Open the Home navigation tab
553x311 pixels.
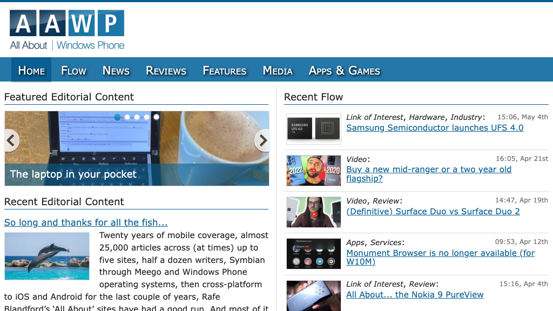tap(31, 71)
